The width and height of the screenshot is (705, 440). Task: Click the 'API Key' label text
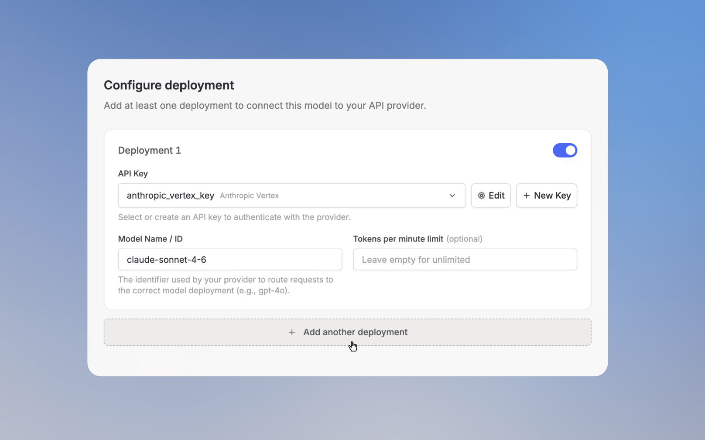click(133, 173)
